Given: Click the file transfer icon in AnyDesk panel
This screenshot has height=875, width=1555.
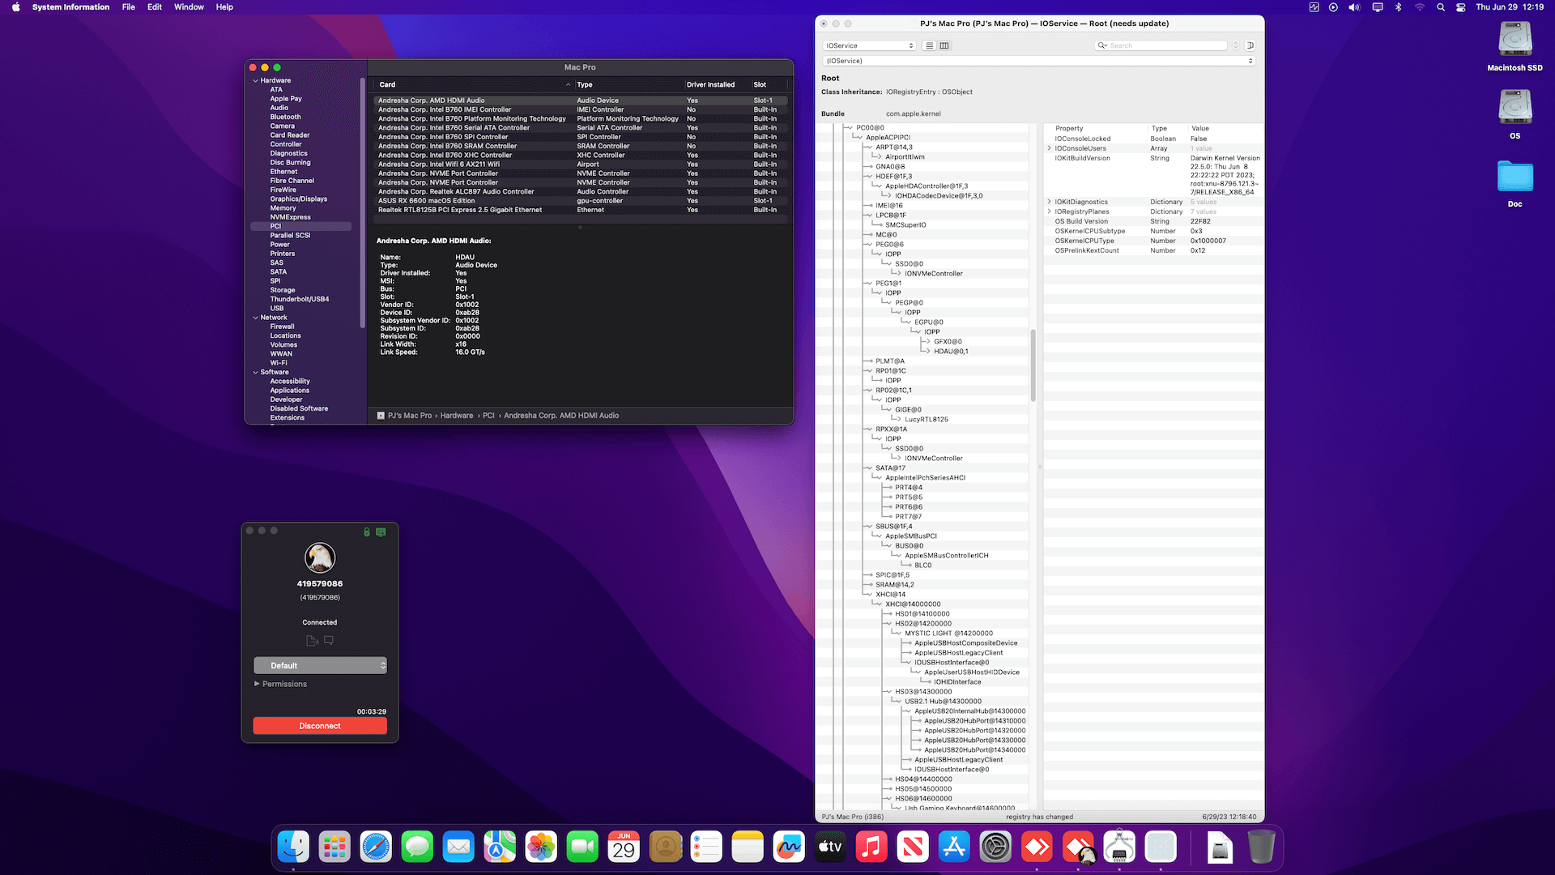Looking at the screenshot, I should point(312,641).
